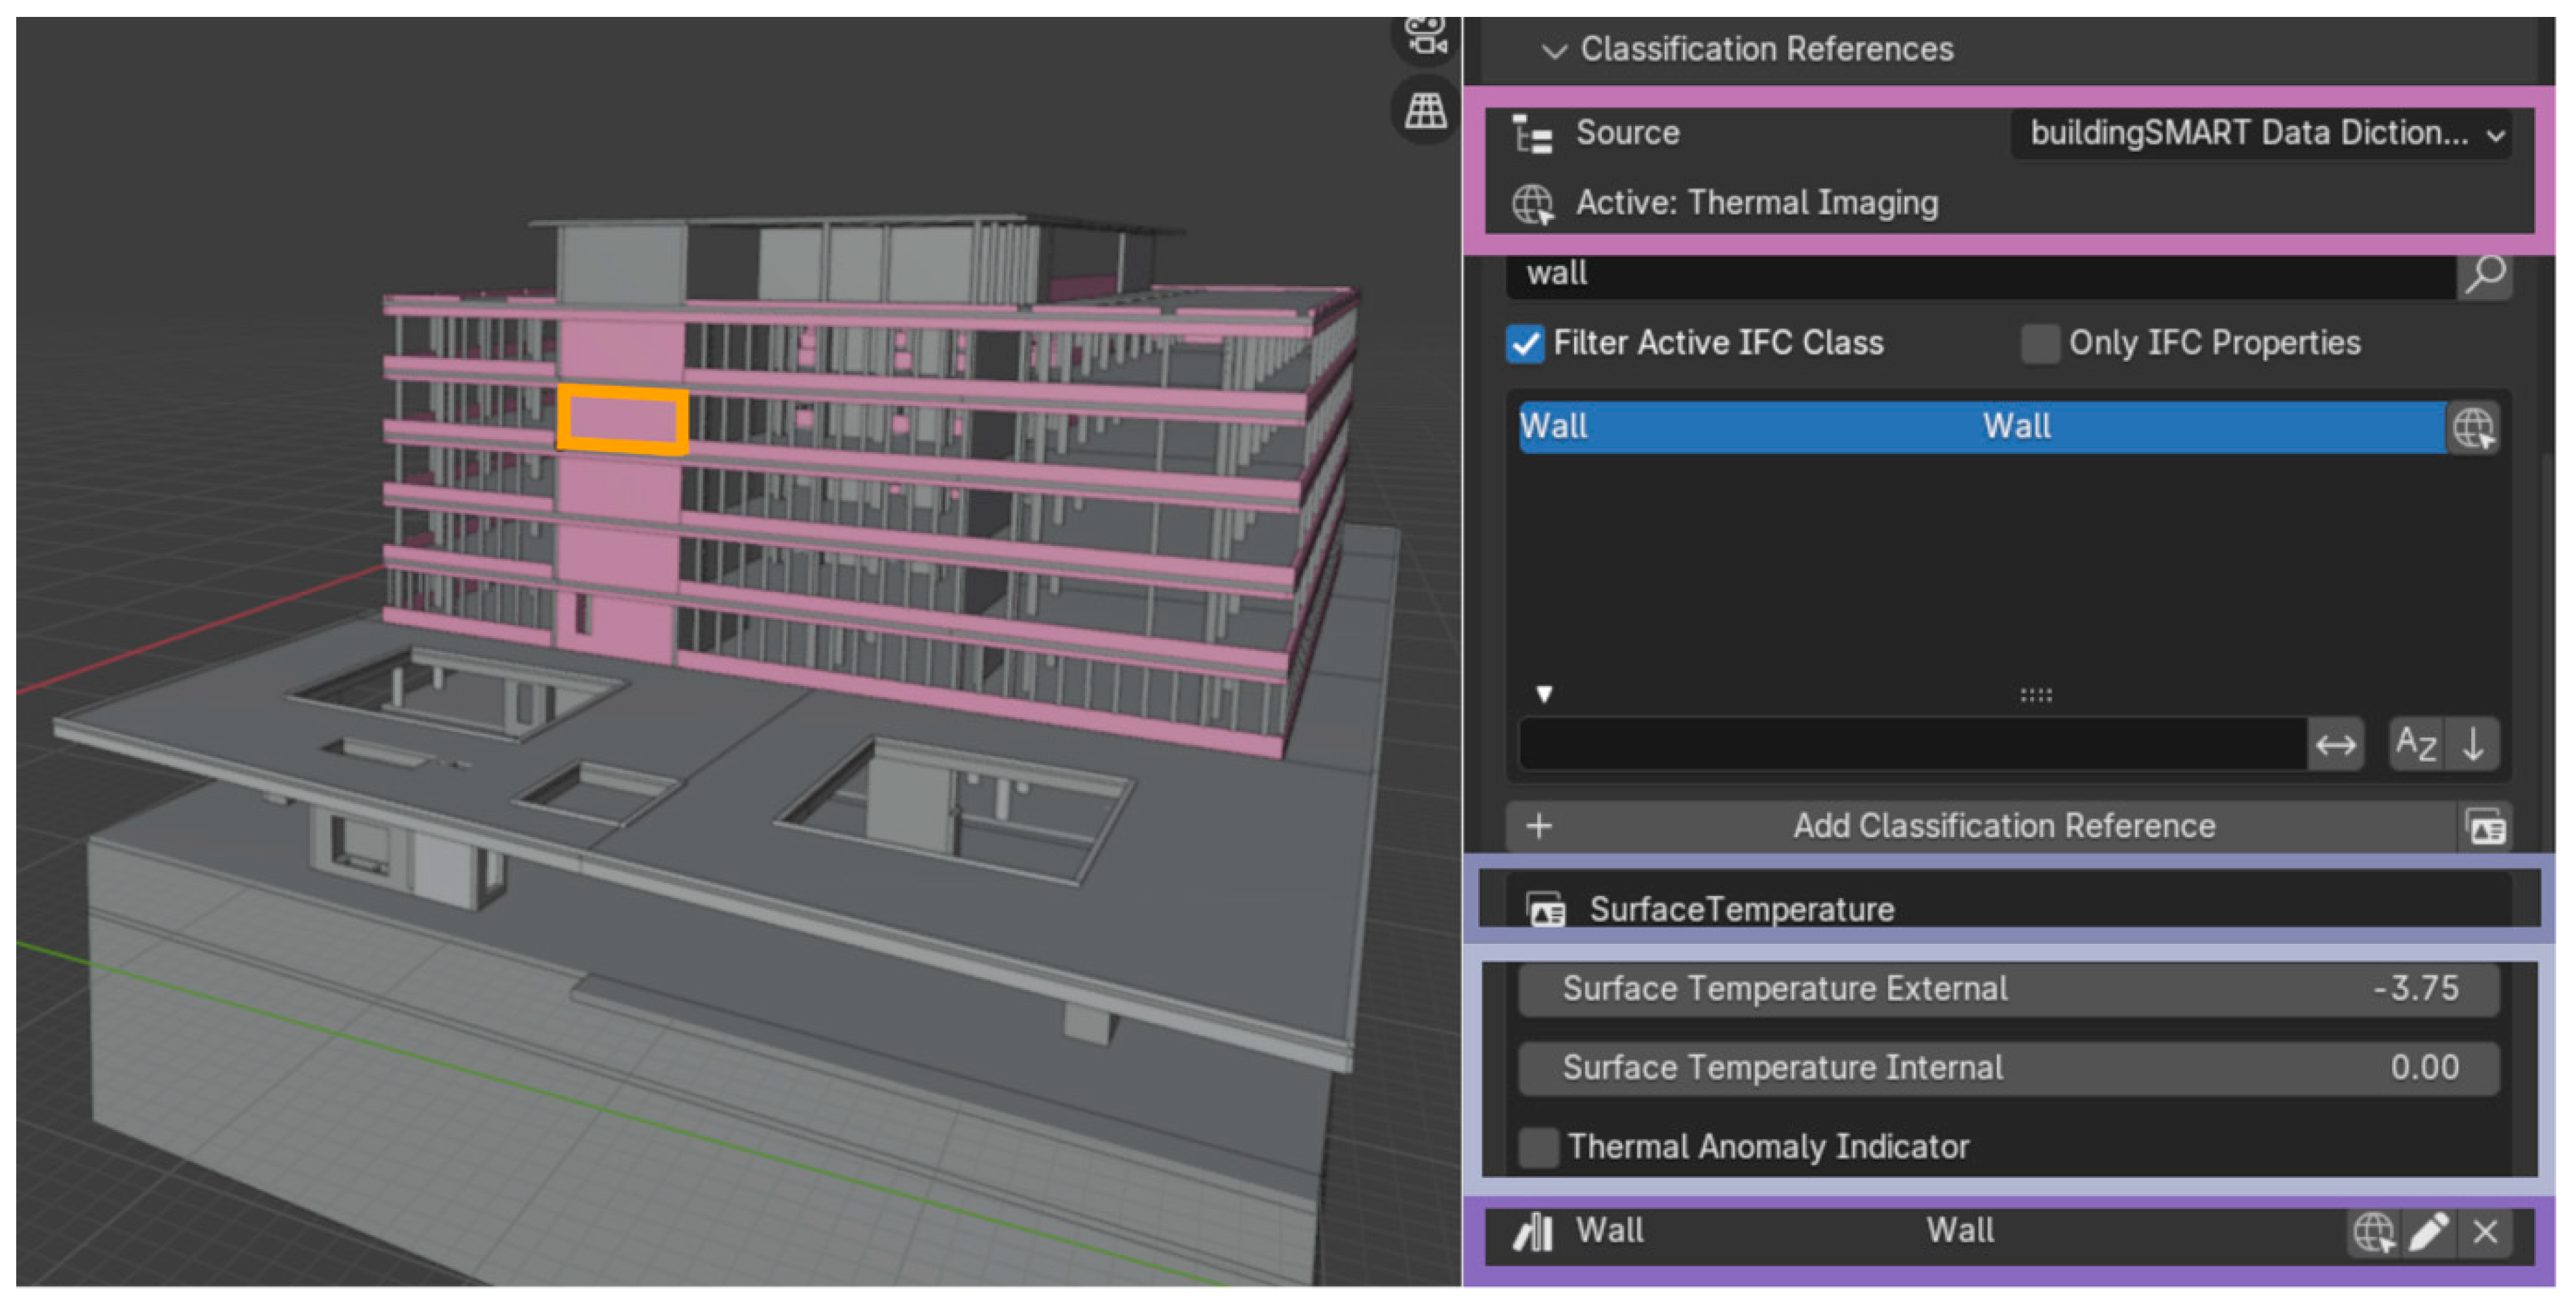This screenshot has width=2576, height=1312.
Task: Open buildingSMART Data Dictionary source dropdown
Action: [2262, 134]
